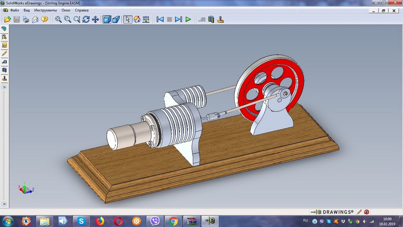Viewport: 403px width, 227px height.
Task: Open the Инструменты menu
Action: 46,10
